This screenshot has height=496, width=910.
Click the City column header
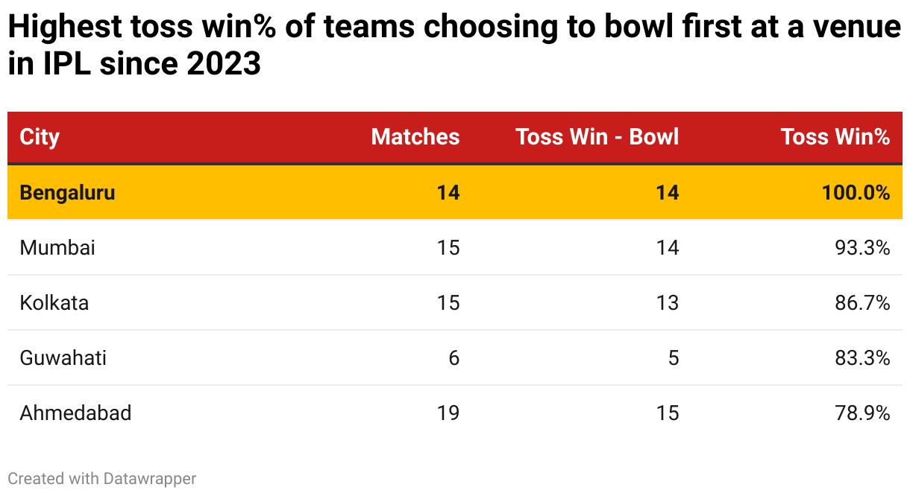click(x=40, y=137)
